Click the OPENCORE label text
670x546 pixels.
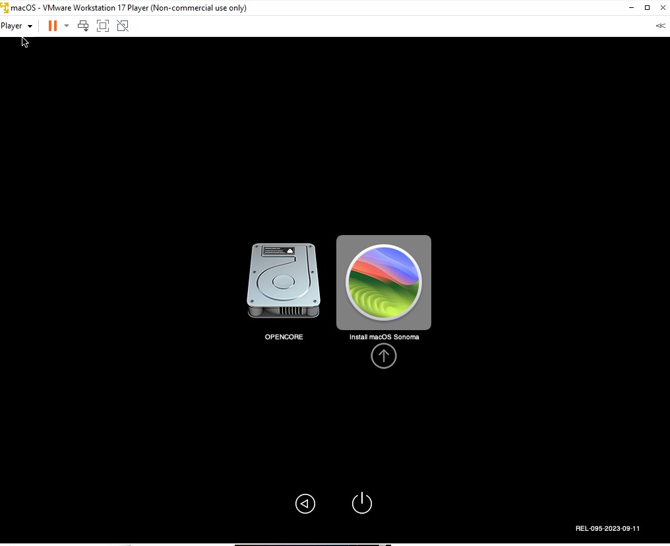[x=284, y=337]
